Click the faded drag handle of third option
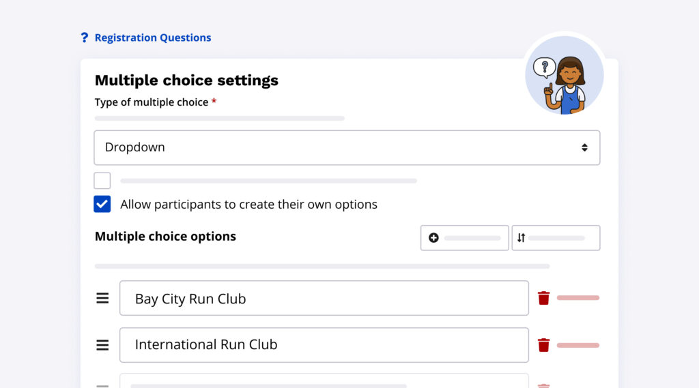Image resolution: width=699 pixels, height=388 pixels. (x=102, y=385)
